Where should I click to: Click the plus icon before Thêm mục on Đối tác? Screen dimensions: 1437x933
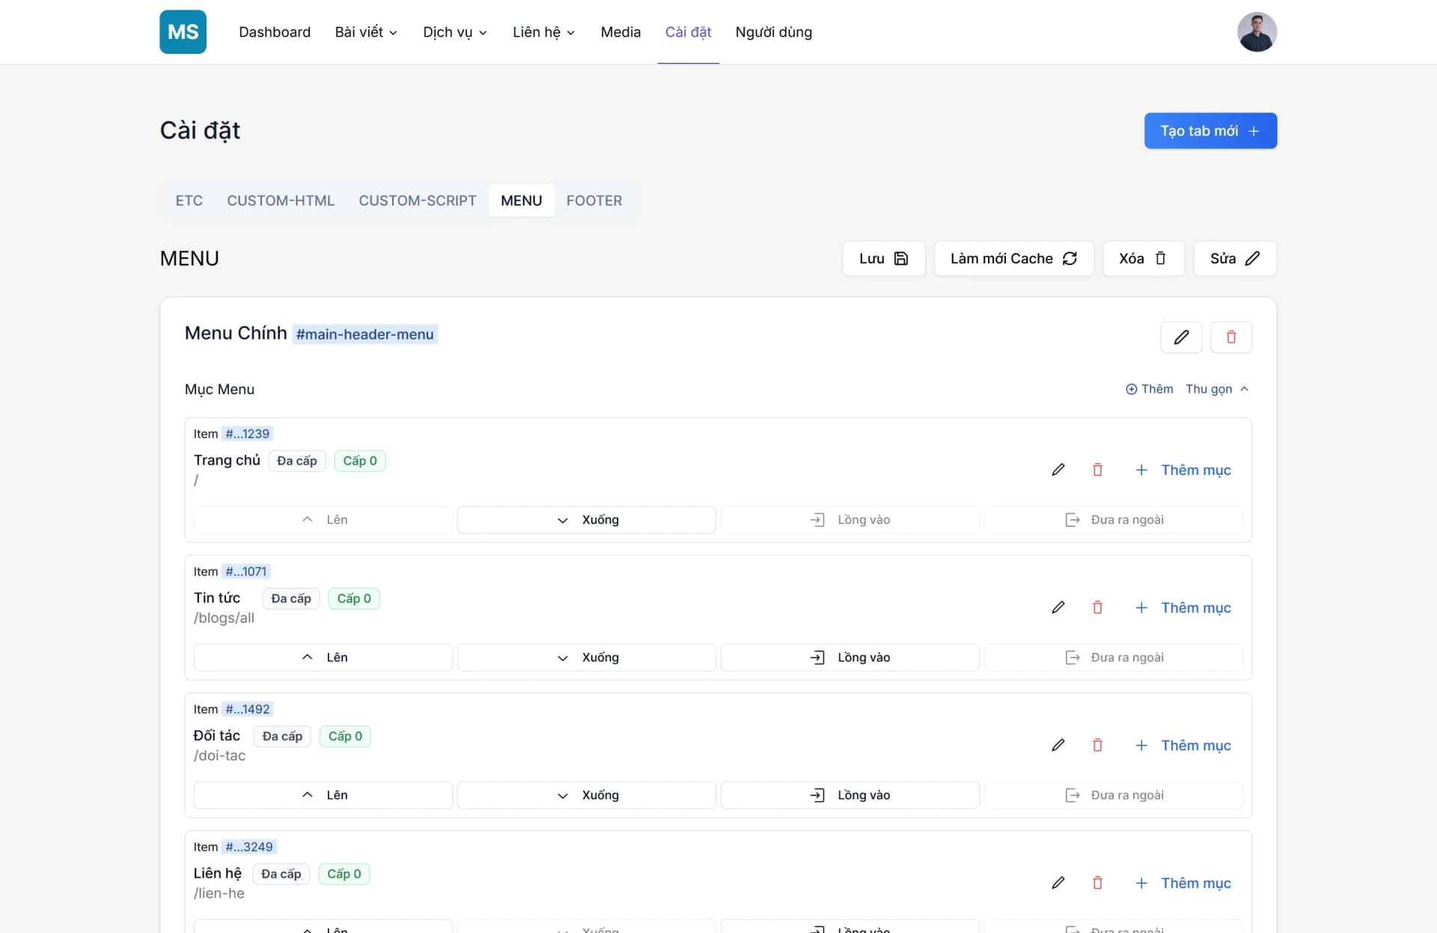point(1141,745)
